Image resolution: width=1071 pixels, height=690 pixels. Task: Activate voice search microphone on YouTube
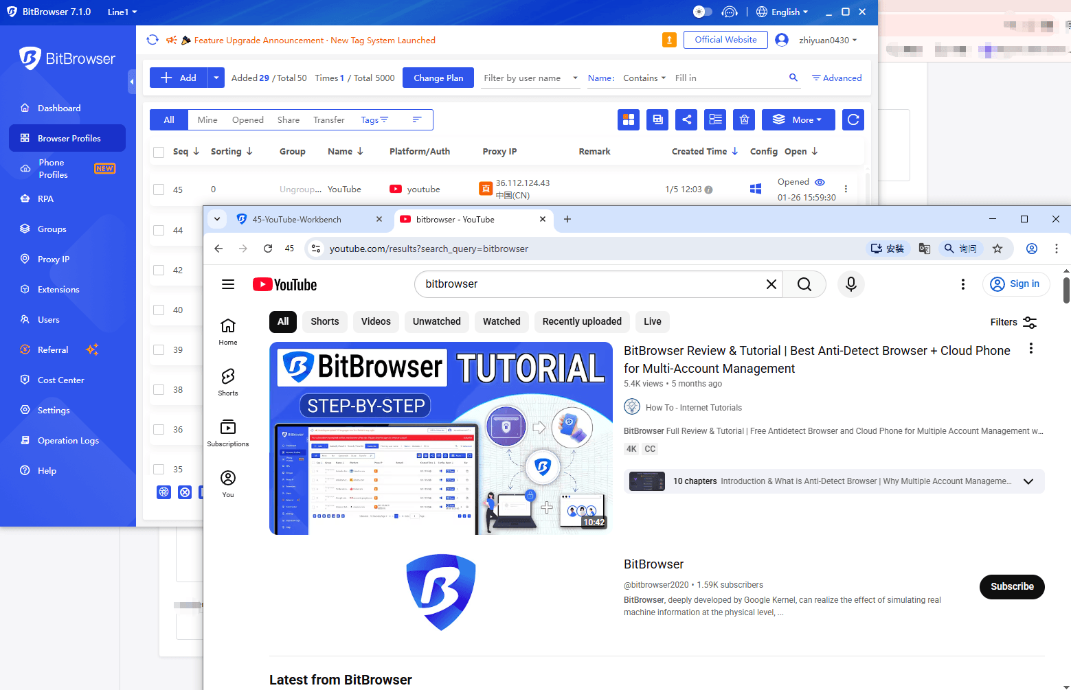(850, 284)
